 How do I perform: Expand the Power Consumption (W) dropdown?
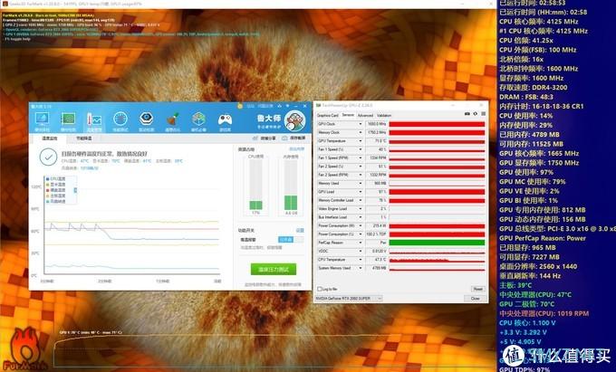click(x=361, y=225)
